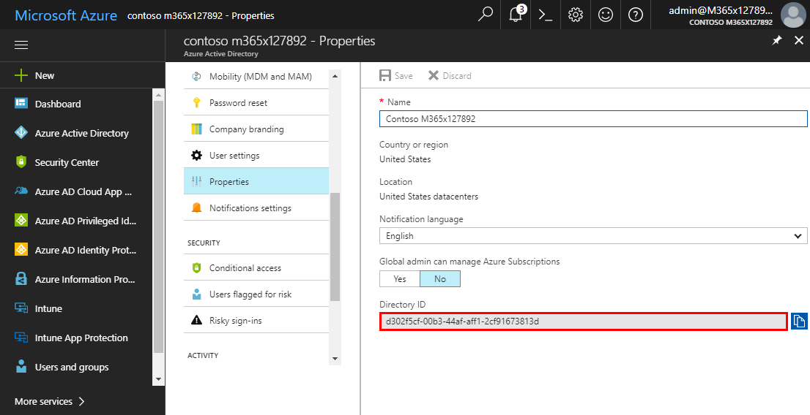Open Conditional access menu item
The height and width of the screenshot is (415, 810).
pos(245,268)
